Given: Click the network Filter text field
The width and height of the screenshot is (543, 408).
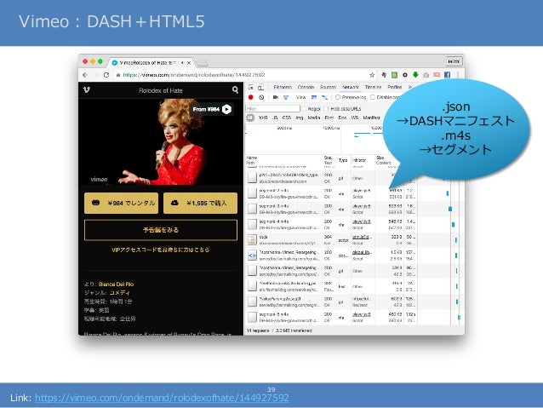Looking at the screenshot, I should (272, 109).
